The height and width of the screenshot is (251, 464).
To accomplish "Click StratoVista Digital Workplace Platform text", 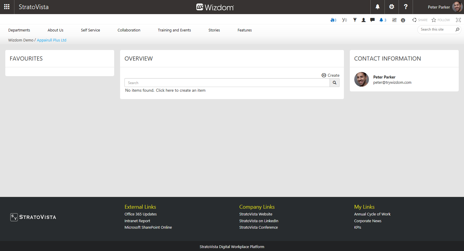I will (232, 247).
